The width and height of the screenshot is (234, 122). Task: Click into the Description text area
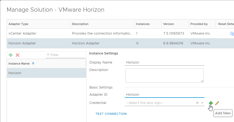[x=164, y=75]
